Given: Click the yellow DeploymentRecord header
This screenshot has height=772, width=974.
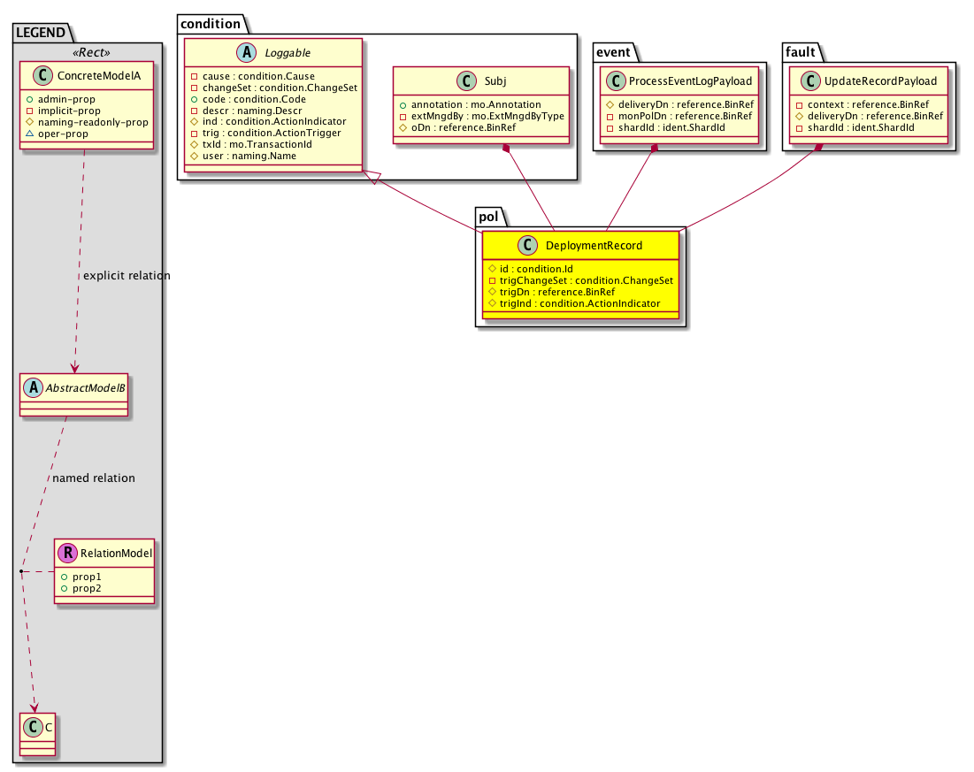Looking at the screenshot, I should tap(580, 245).
